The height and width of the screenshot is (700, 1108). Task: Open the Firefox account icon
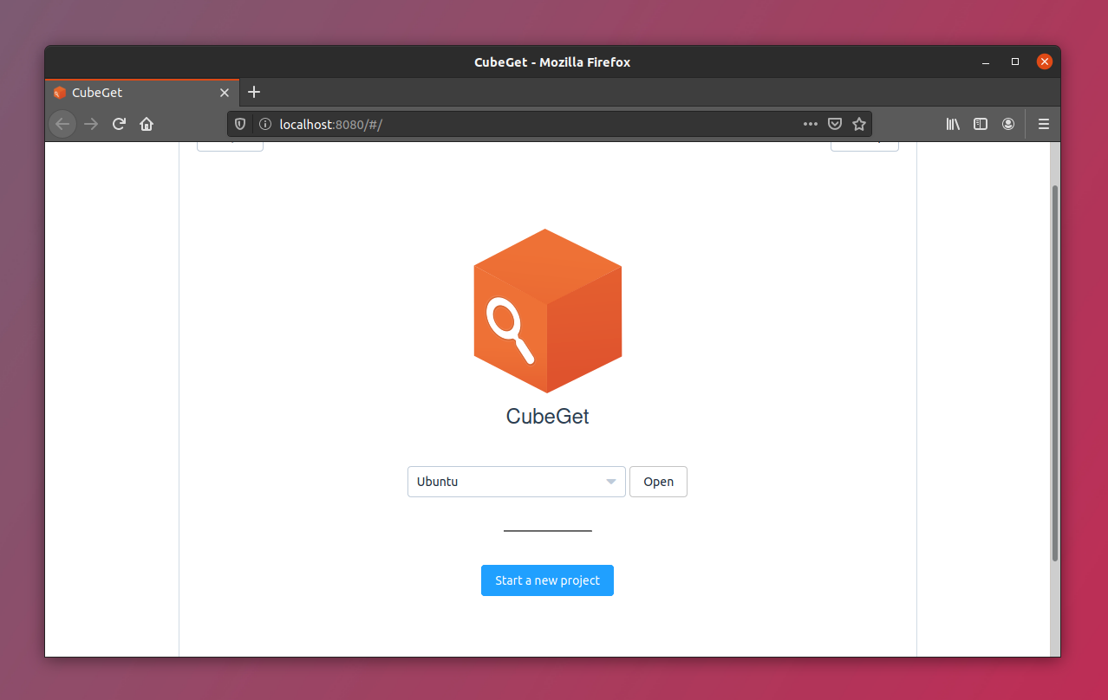coord(1008,124)
